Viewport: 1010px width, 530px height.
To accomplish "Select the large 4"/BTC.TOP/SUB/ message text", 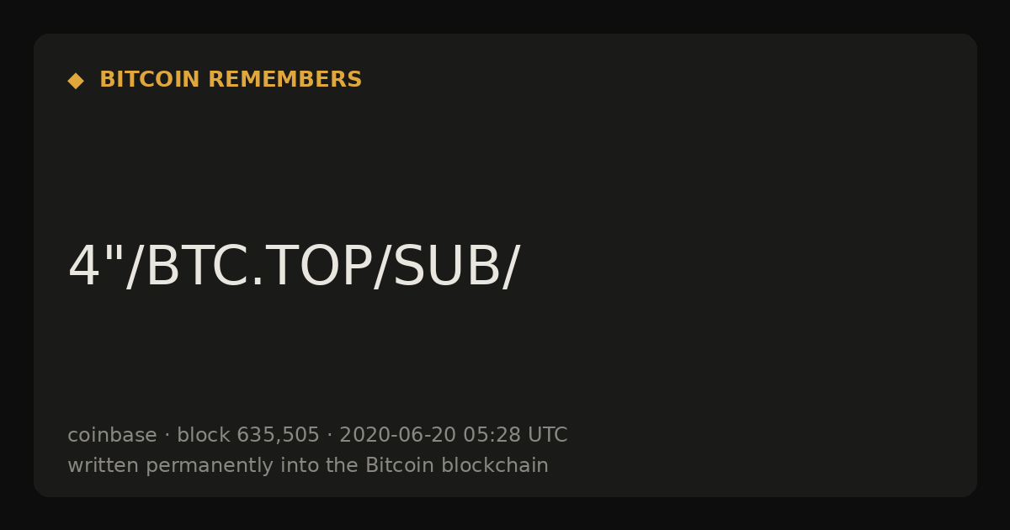I will [294, 268].
